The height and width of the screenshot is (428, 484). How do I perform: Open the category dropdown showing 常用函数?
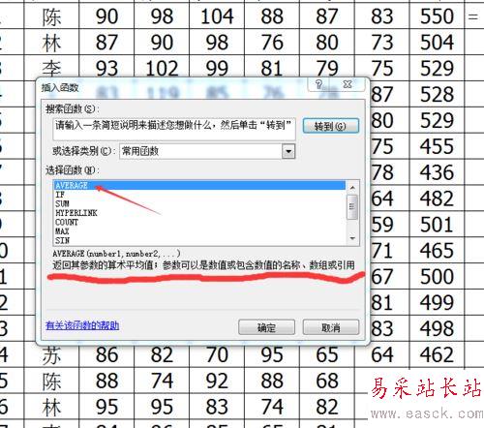point(207,151)
